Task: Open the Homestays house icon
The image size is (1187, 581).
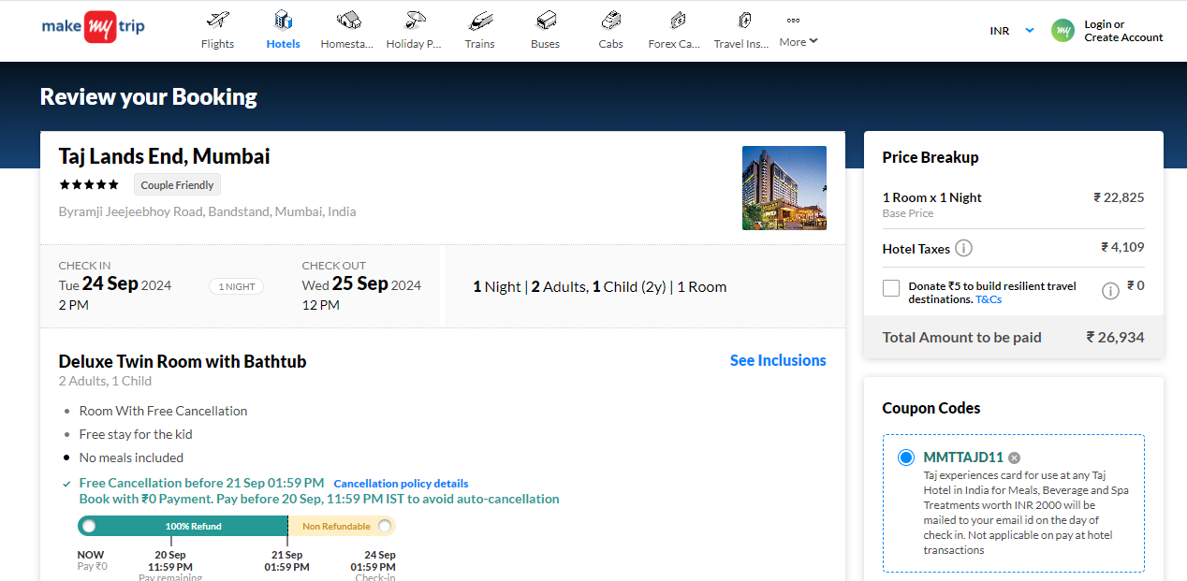Action: pos(348,20)
